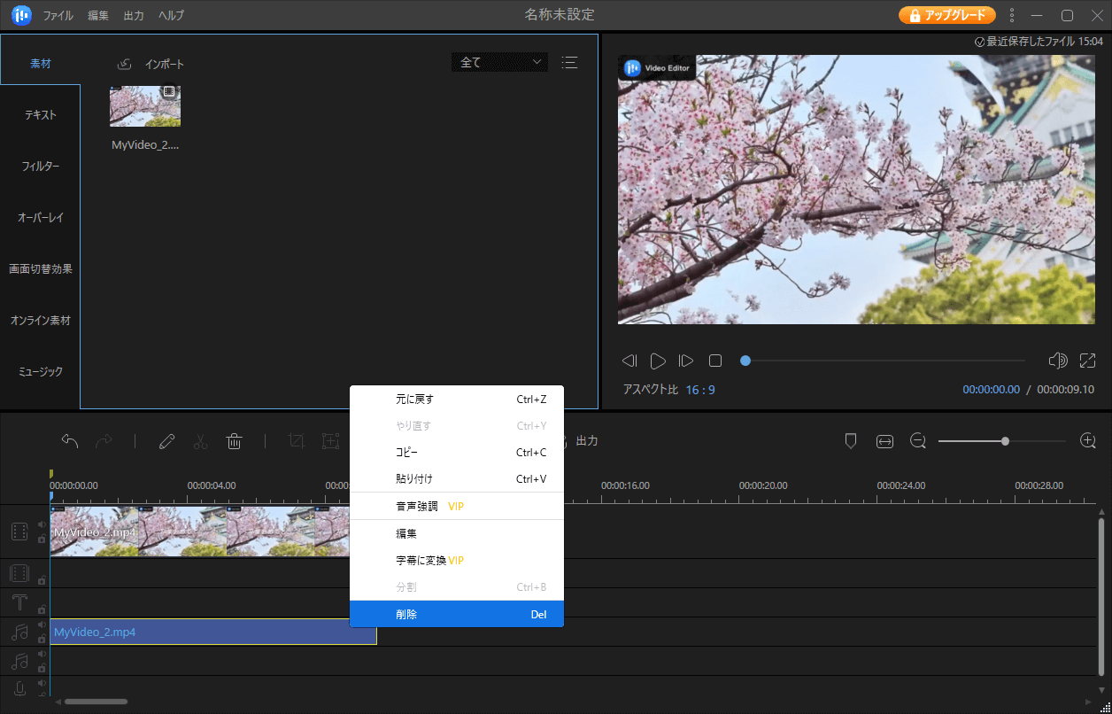The image size is (1112, 714).
Task: Toggle lock on the main video track
Action: 42,539
